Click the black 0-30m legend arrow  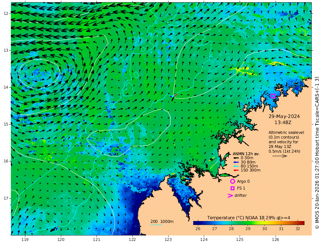coord(236,158)
